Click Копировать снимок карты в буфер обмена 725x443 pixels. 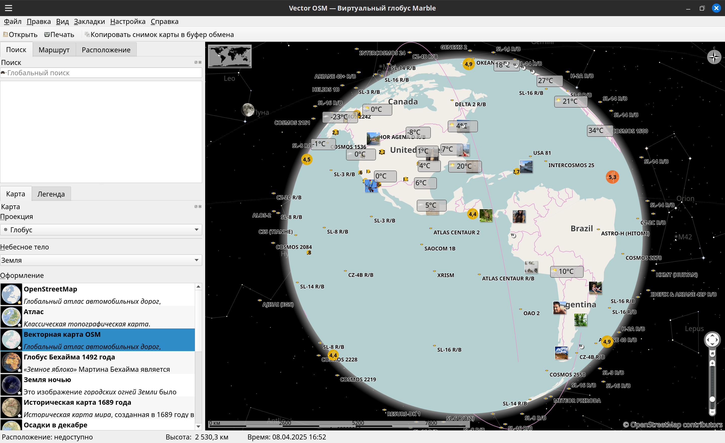[159, 34]
